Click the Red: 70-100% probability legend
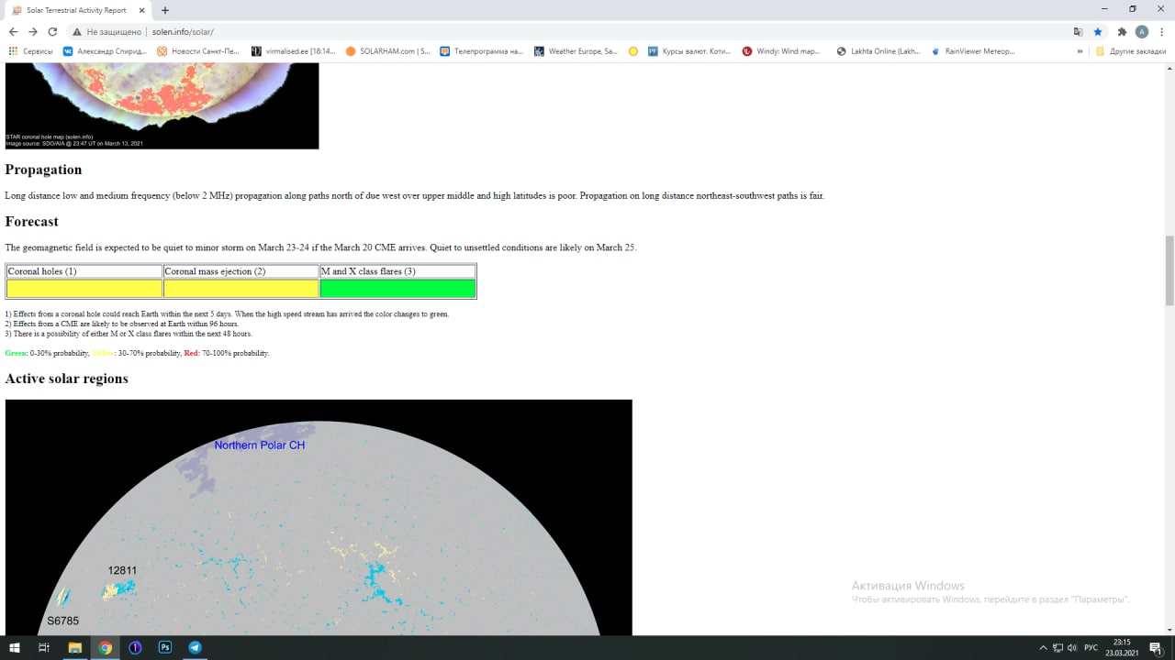The image size is (1175, 660). (x=226, y=353)
